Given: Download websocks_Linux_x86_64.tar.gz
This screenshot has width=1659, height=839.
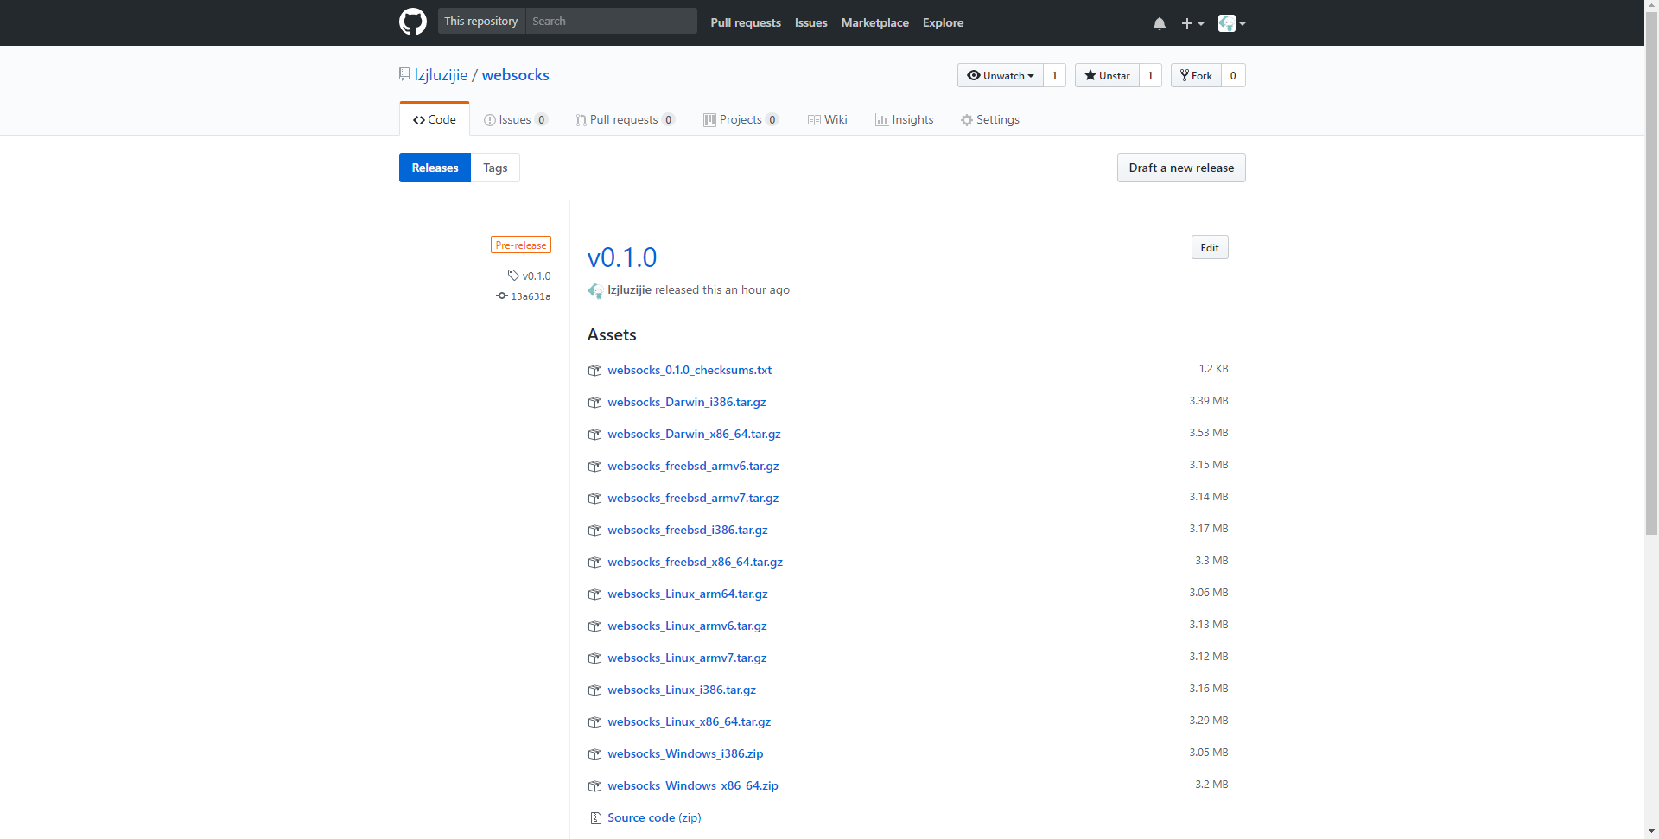Looking at the screenshot, I should [x=690, y=721].
